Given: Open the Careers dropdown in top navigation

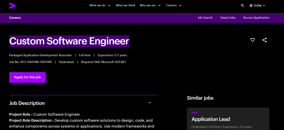Looking at the screenshot, I should click(x=174, y=5).
